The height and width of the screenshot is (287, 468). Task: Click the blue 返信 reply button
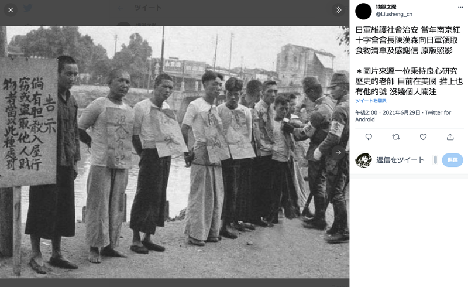point(452,160)
